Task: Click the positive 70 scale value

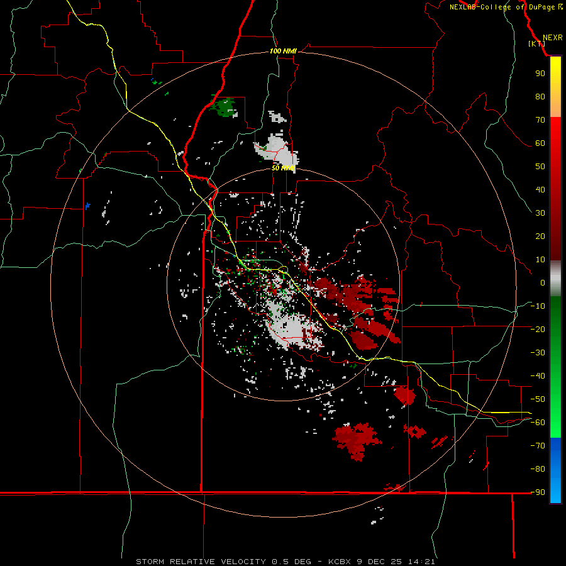Action: (x=540, y=120)
